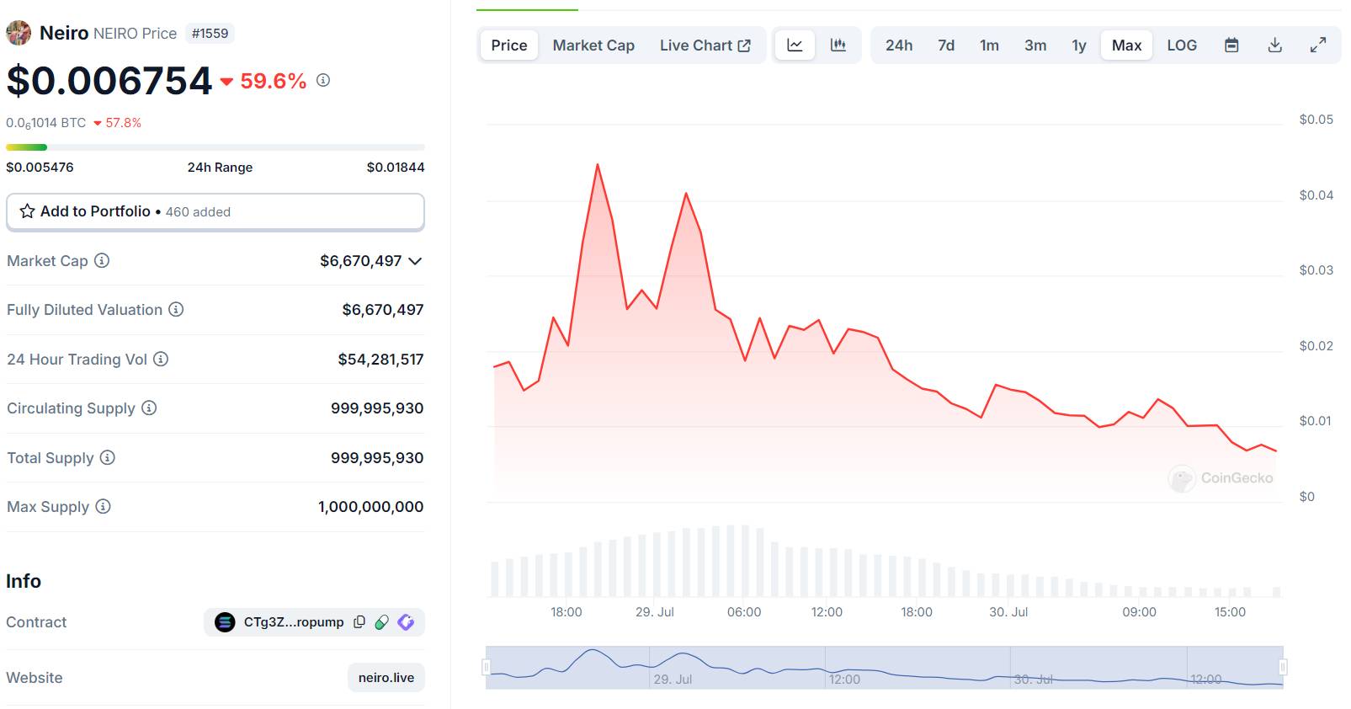Image resolution: width=1351 pixels, height=709 pixels.
Task: Set chart range to 7d
Action: (946, 45)
